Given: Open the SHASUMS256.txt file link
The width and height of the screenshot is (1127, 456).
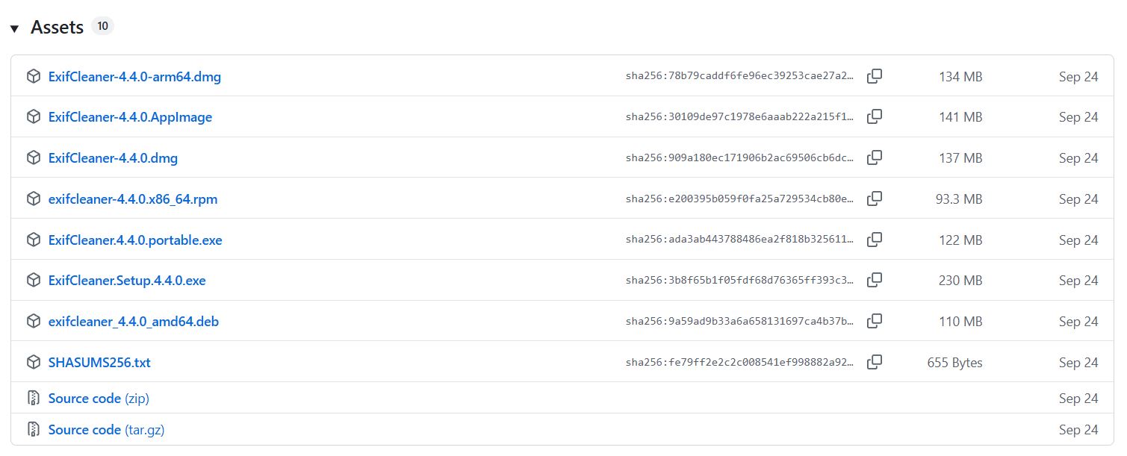Looking at the screenshot, I should click(x=99, y=363).
